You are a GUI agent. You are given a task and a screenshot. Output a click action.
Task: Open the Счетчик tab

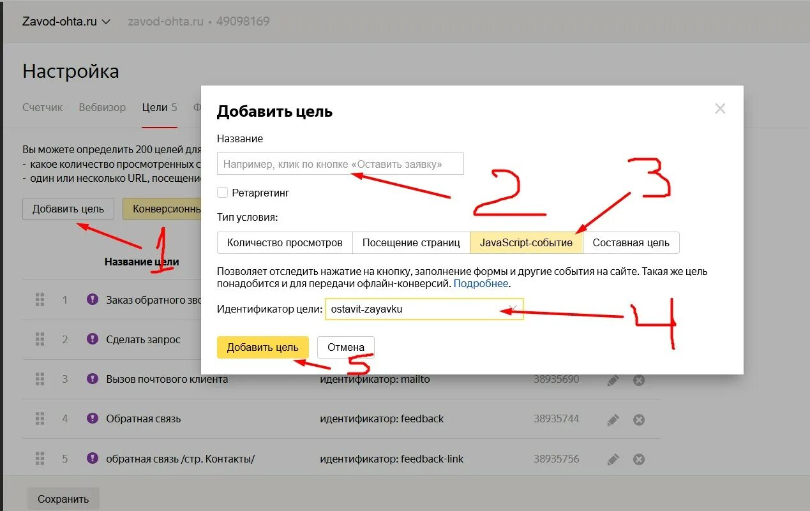point(42,107)
